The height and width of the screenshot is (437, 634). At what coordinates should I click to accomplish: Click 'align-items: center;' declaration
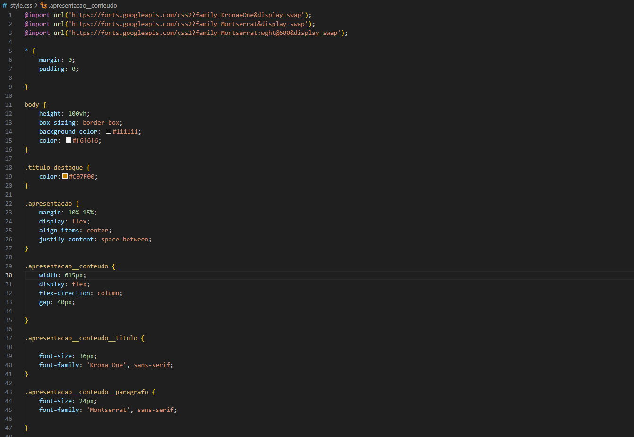click(x=76, y=231)
